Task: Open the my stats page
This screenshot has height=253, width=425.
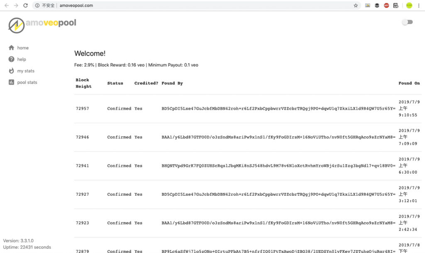Action: point(26,71)
